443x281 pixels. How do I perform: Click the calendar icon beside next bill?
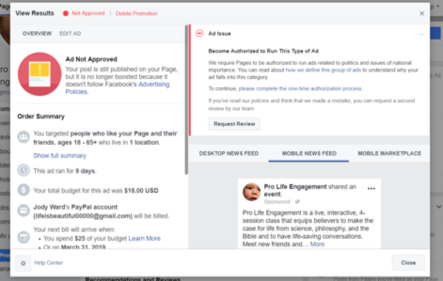[24, 237]
